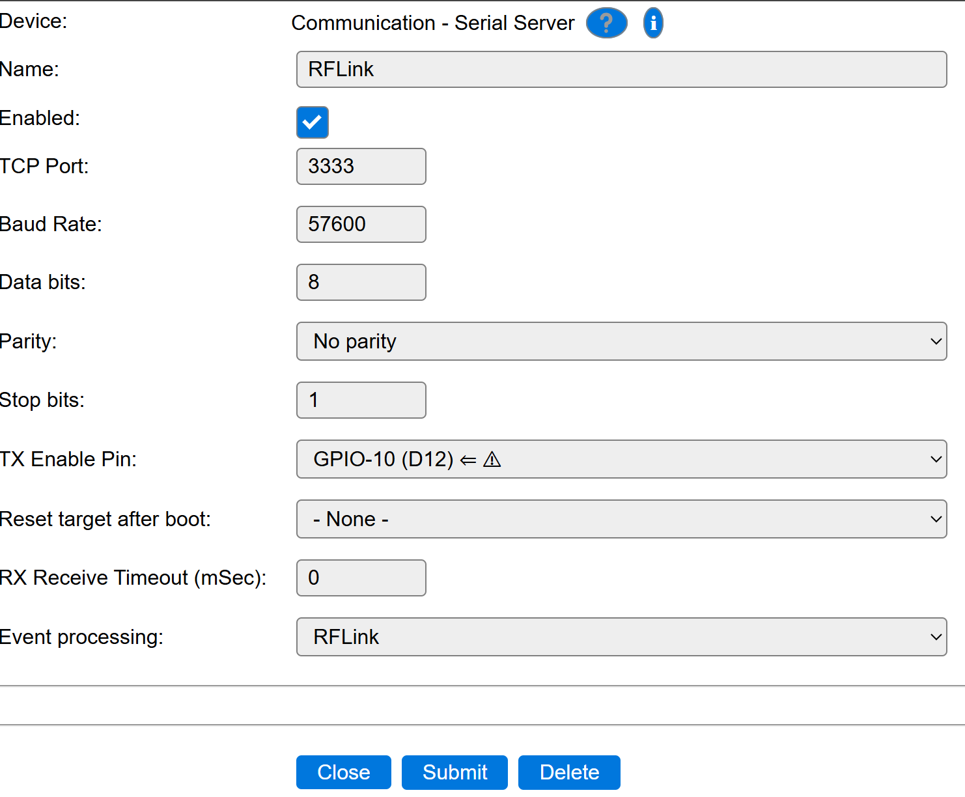Click the 'Enabled:' label text
Screen dimensions: 965x797
[x=40, y=118]
